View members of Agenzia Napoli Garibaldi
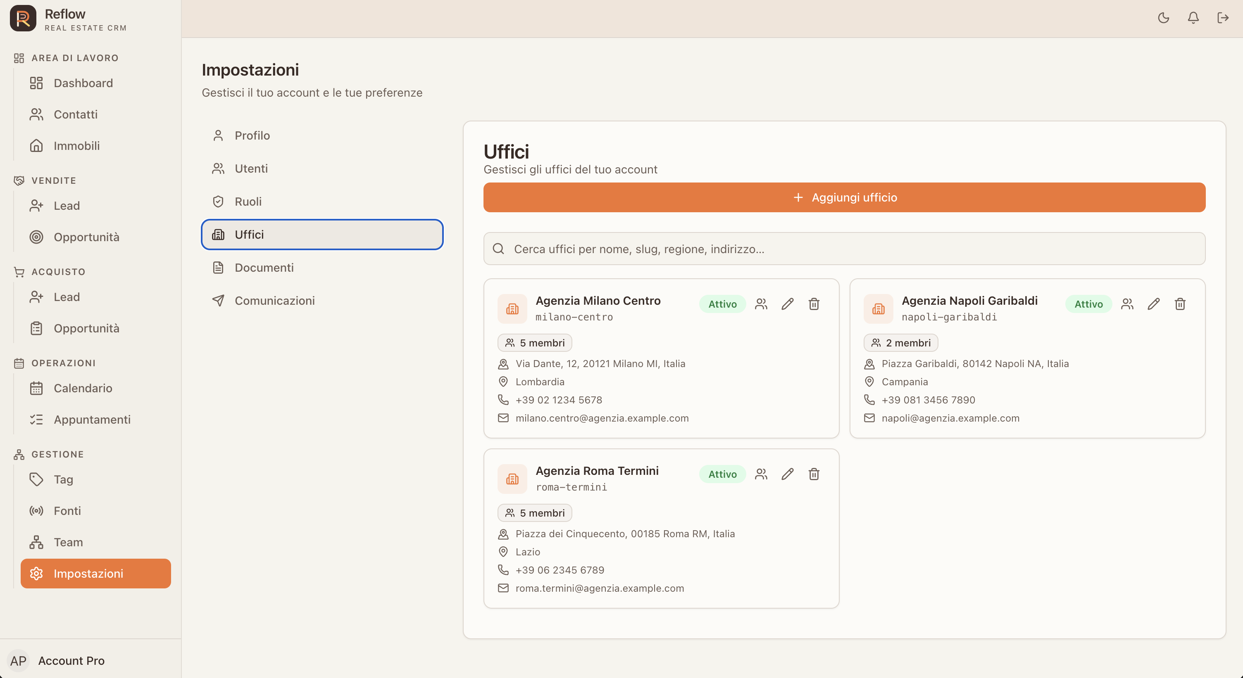The image size is (1243, 678). (1127, 304)
